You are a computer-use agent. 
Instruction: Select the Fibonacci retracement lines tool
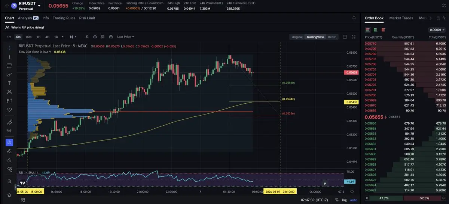tap(9, 66)
